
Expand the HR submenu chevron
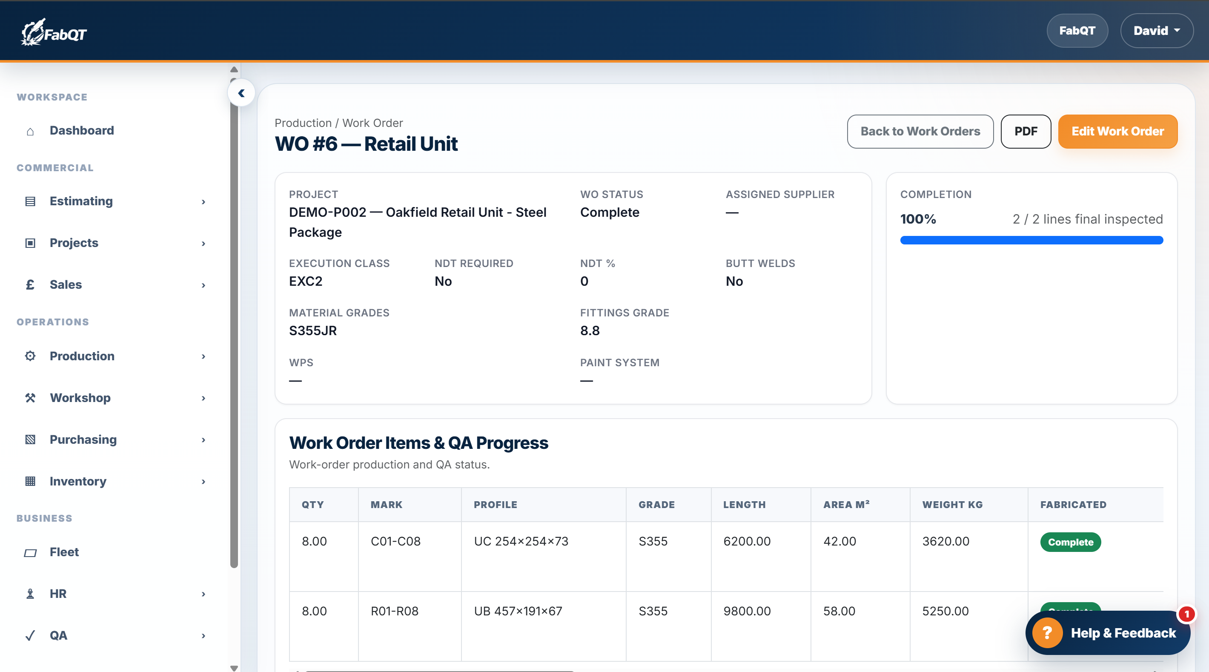203,594
